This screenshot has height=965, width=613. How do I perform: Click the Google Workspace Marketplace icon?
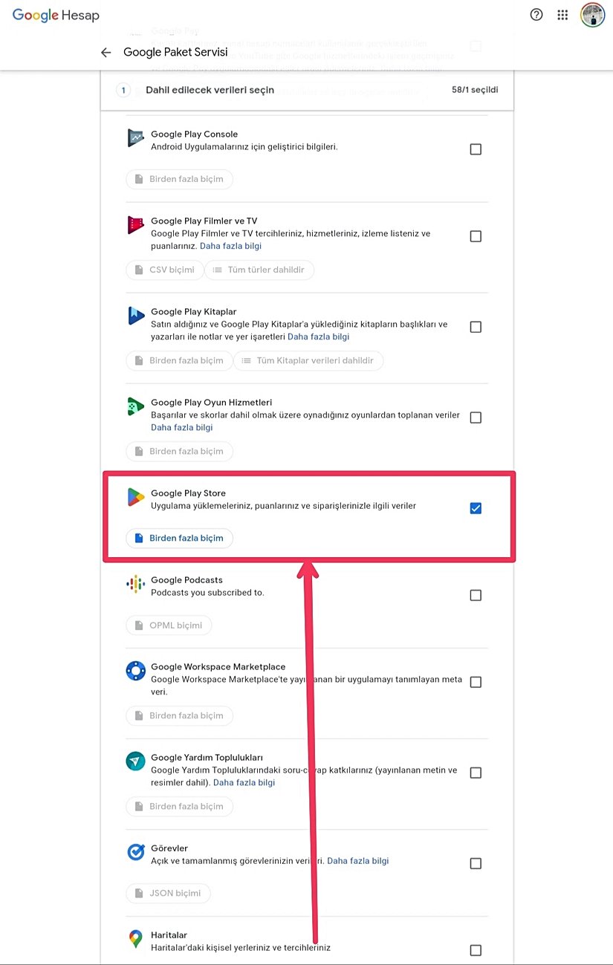pos(135,671)
